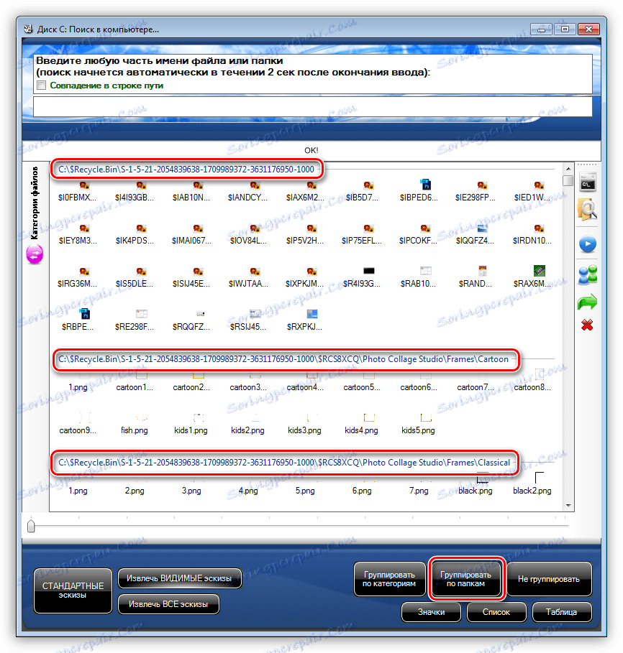Select the $RSIJ45... file icon
This screenshot has height=653, width=623.
click(x=255, y=314)
